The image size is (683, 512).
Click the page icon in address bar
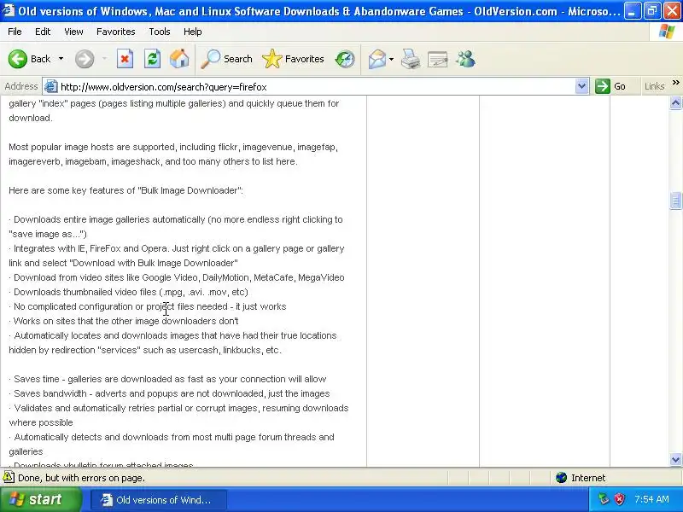pyautogui.click(x=51, y=86)
